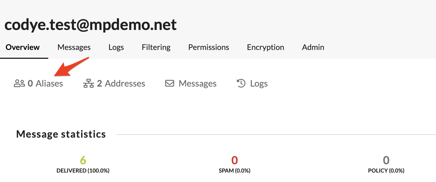436x182 pixels.
Task: Open the Overview tab
Action: click(x=23, y=47)
